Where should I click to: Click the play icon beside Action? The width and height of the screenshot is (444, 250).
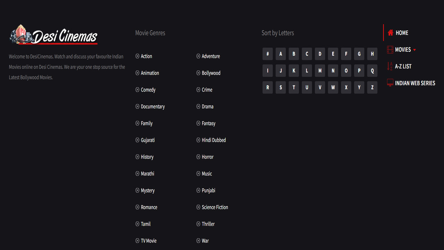coord(137,56)
